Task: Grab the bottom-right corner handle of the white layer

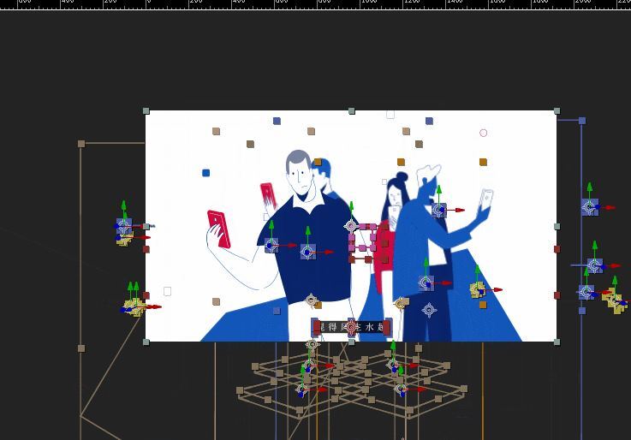Action: click(x=557, y=342)
